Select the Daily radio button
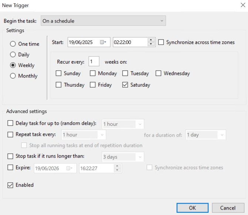The height and width of the screenshot is (215, 248). (13, 54)
